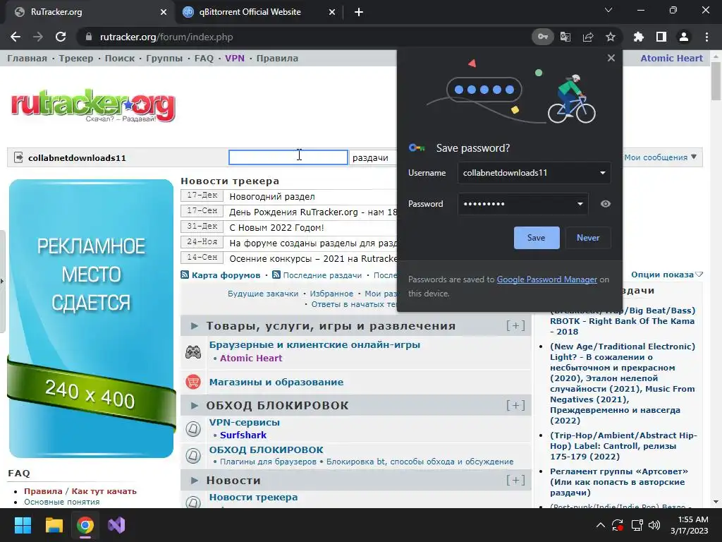Open Трекер in the top navigation
The height and width of the screenshot is (542, 722).
click(x=76, y=59)
